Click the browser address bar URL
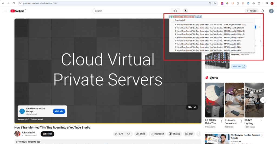This screenshot has width=277, height=144. point(39,3)
